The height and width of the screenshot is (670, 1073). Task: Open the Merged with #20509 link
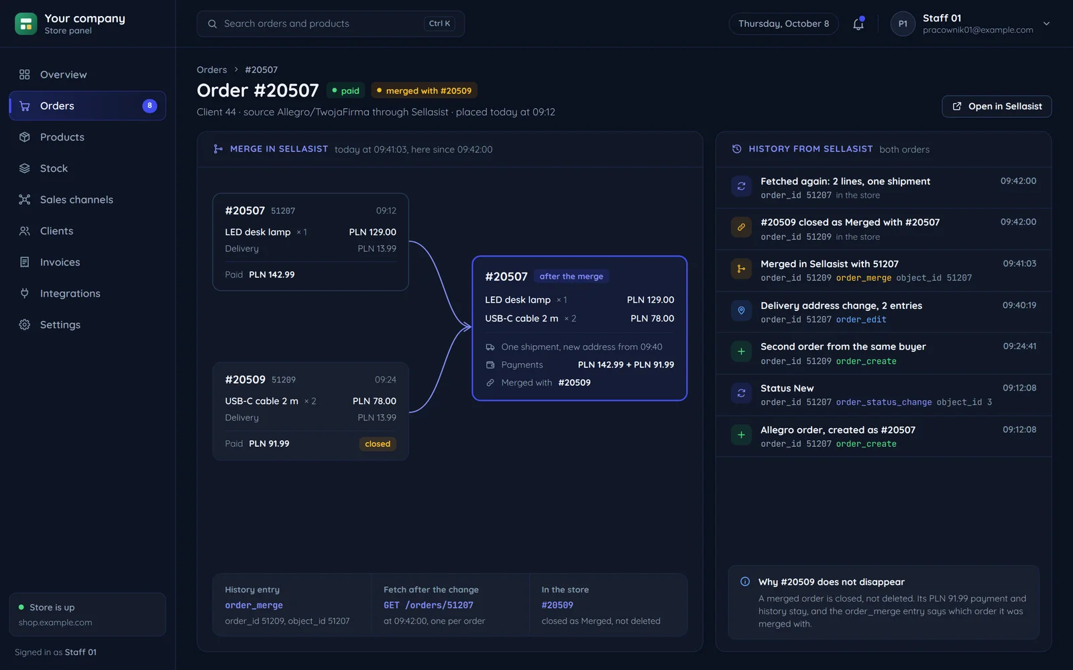click(x=575, y=383)
